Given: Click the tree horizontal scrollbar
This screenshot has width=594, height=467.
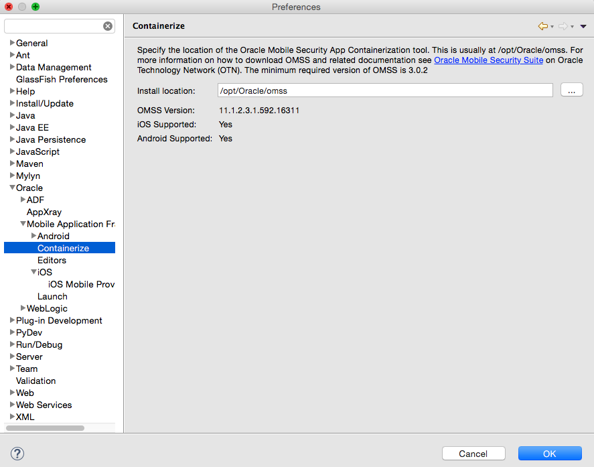Looking at the screenshot, I should pos(45,428).
